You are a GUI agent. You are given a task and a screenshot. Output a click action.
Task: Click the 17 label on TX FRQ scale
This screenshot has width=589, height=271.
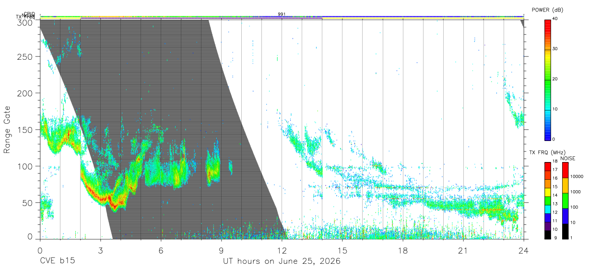tap(555, 170)
